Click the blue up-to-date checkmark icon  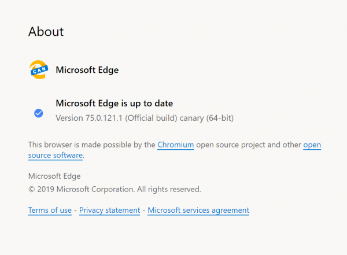39,113
